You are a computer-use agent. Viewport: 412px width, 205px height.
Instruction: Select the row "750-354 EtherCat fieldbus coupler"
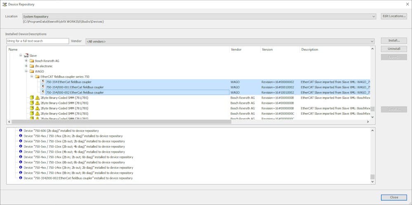205,82
